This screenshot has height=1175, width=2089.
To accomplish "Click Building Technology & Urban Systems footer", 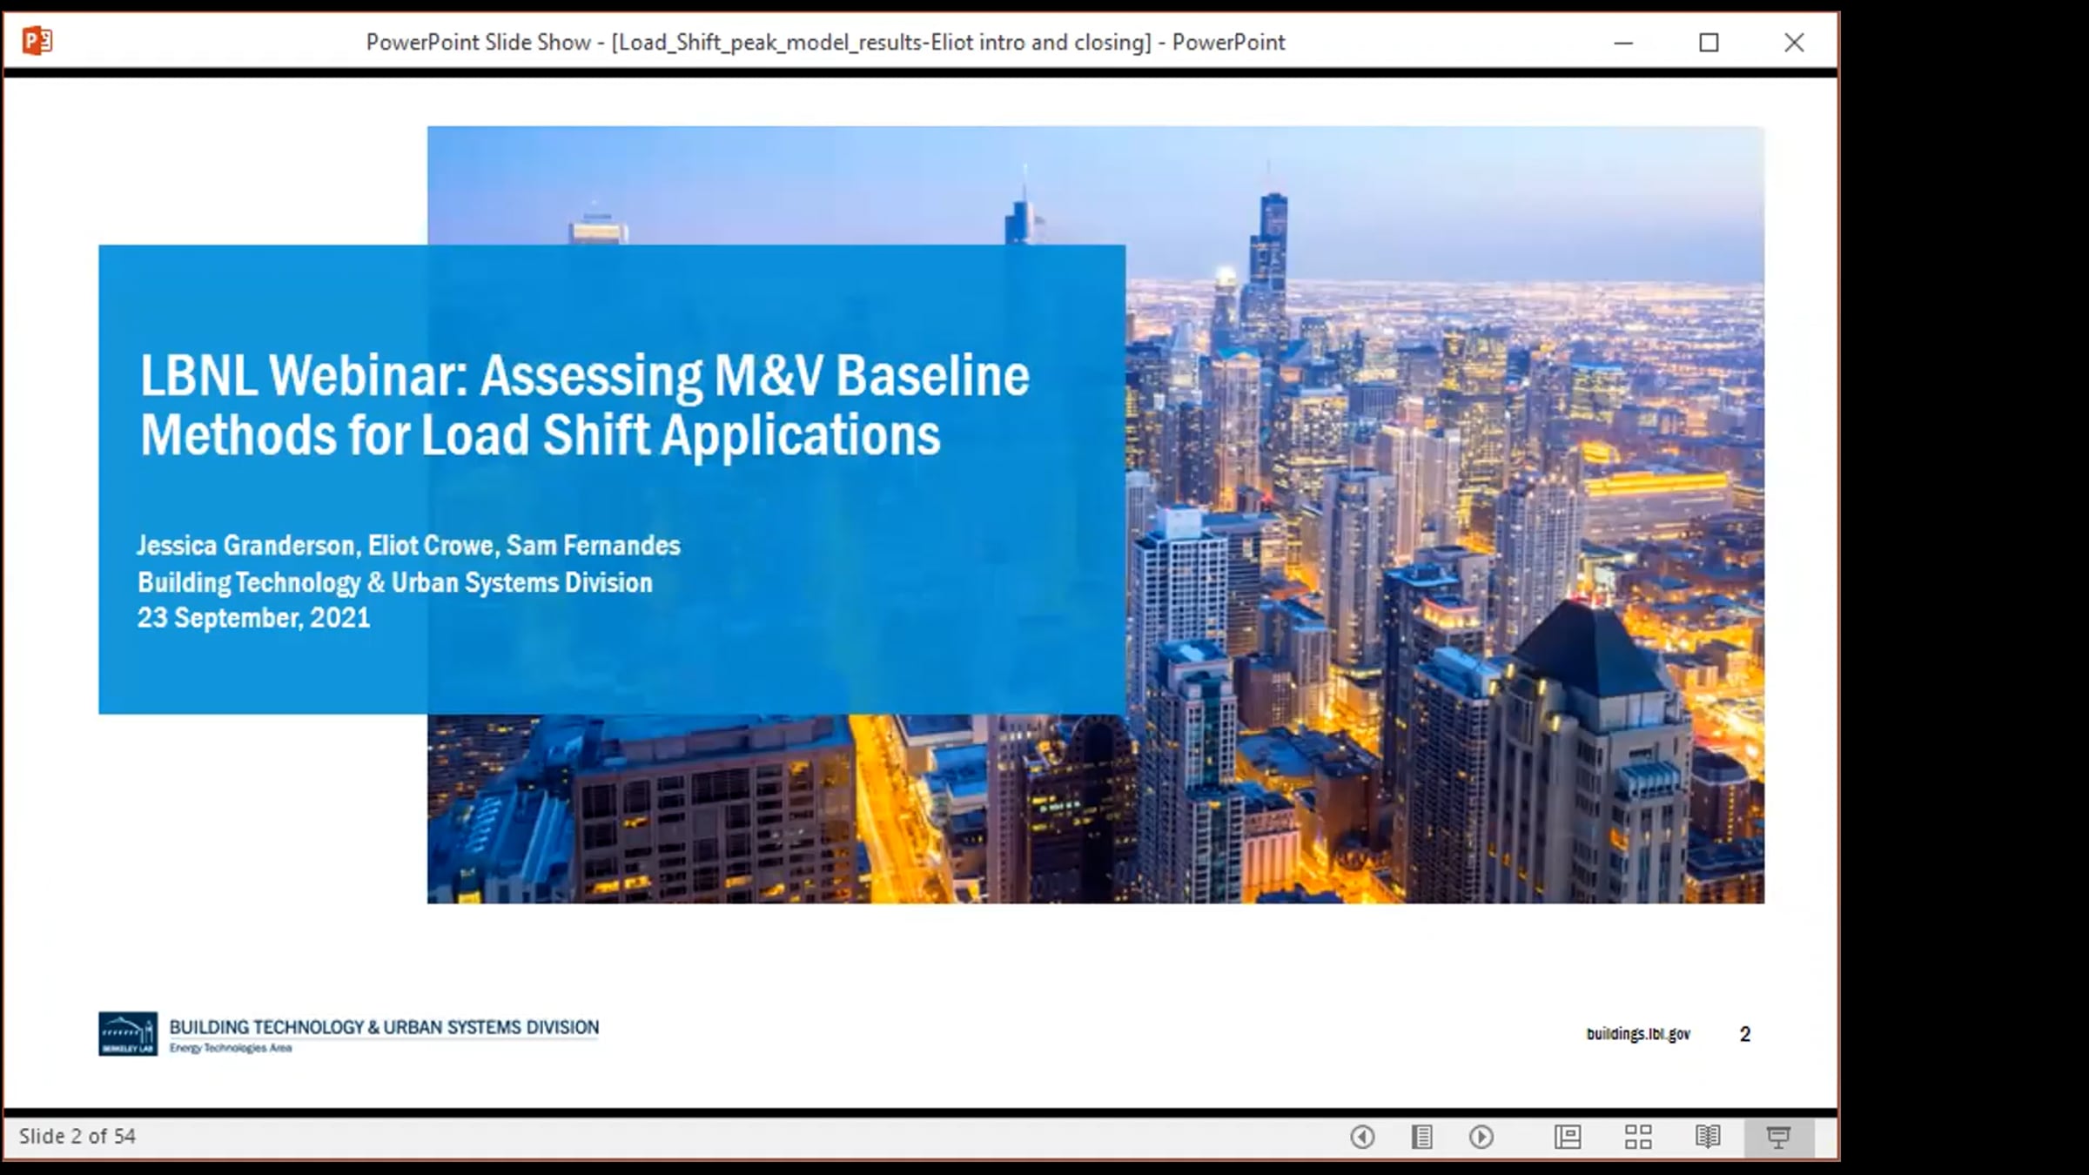I will click(x=384, y=1027).
